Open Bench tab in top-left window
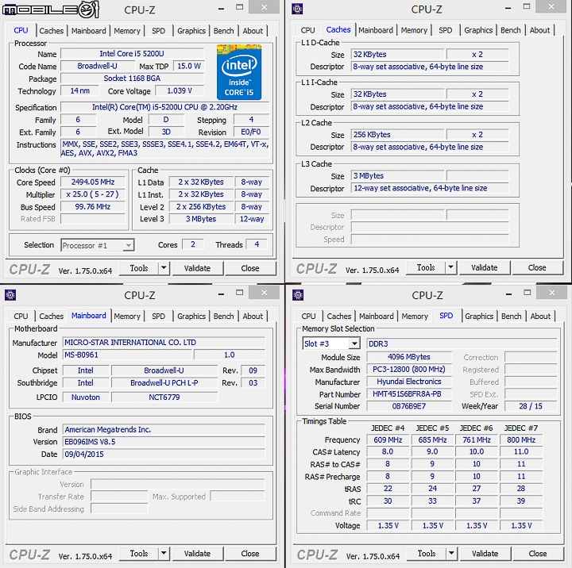Image resolution: width=572 pixels, height=568 pixels. coord(223,31)
